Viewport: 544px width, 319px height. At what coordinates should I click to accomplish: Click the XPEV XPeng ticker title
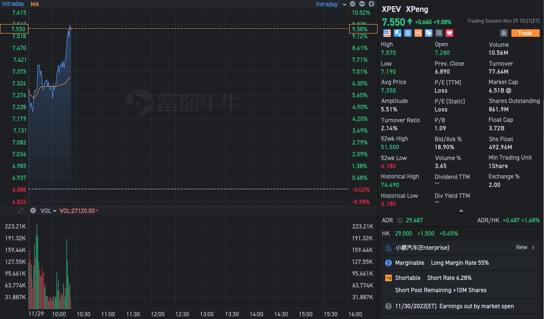[405, 9]
